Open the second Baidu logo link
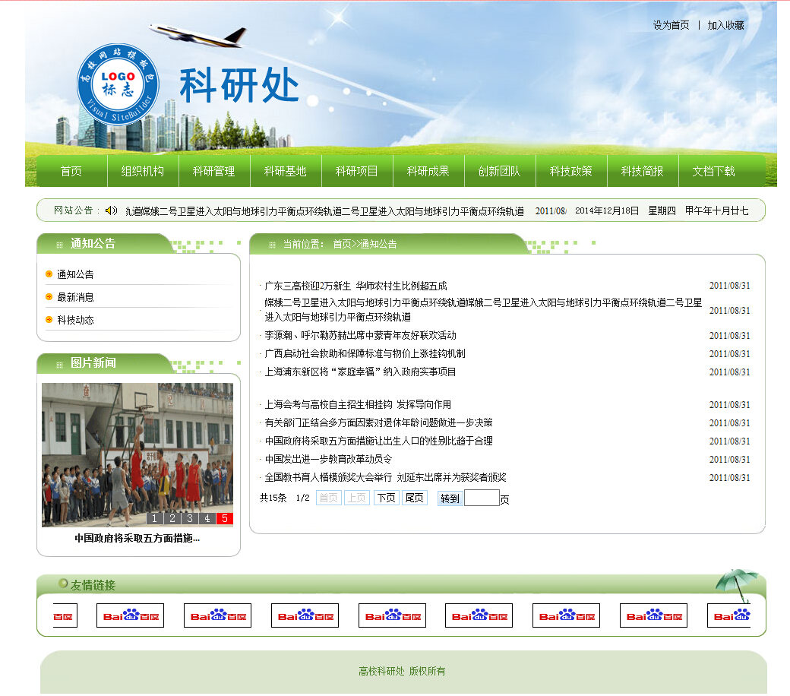Image resolution: width=790 pixels, height=696 pixels. [x=130, y=615]
